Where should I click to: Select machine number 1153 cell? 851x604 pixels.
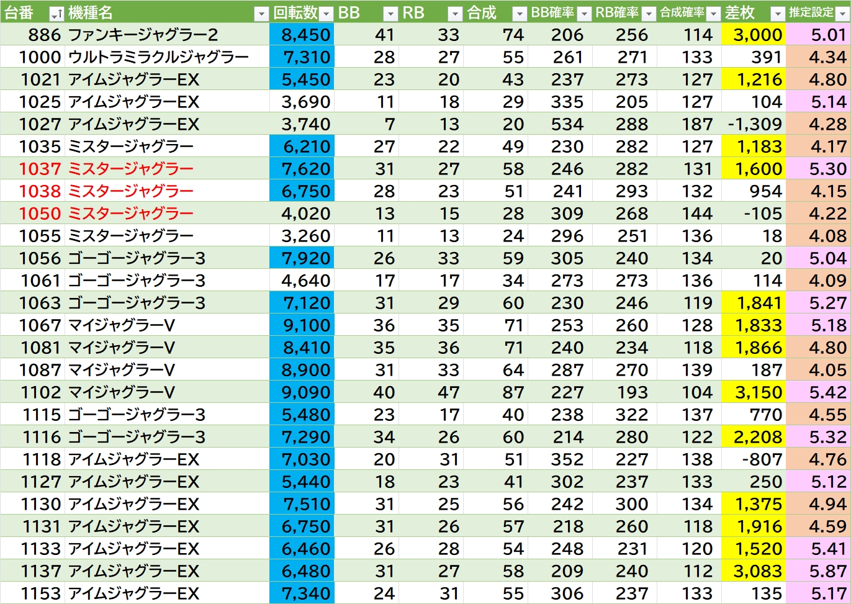coord(32,593)
